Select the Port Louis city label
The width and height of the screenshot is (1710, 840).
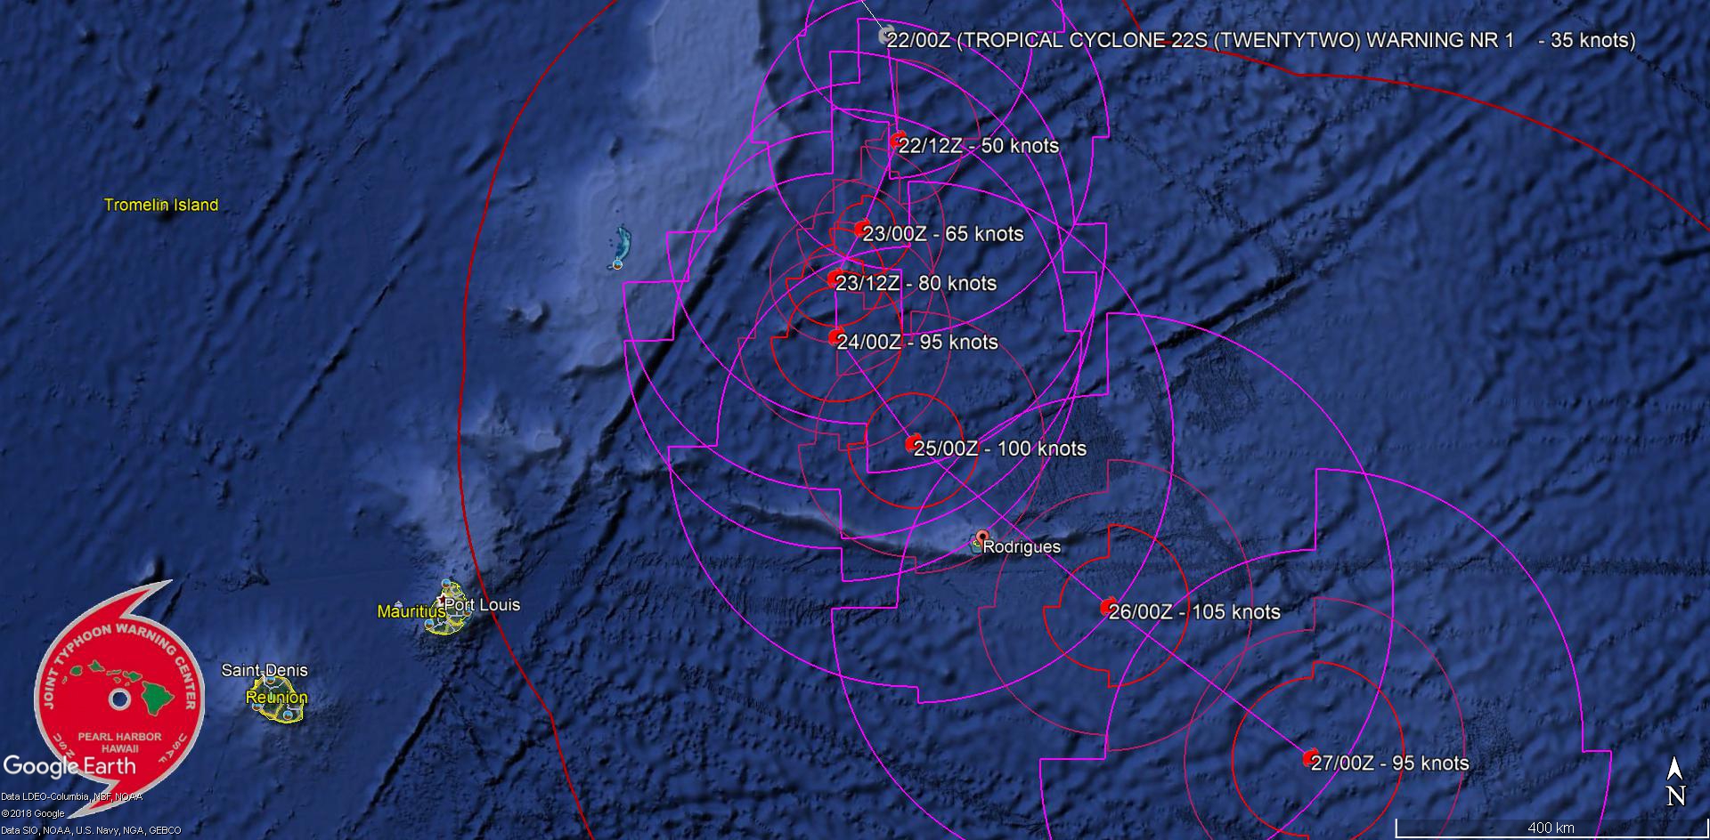482,605
